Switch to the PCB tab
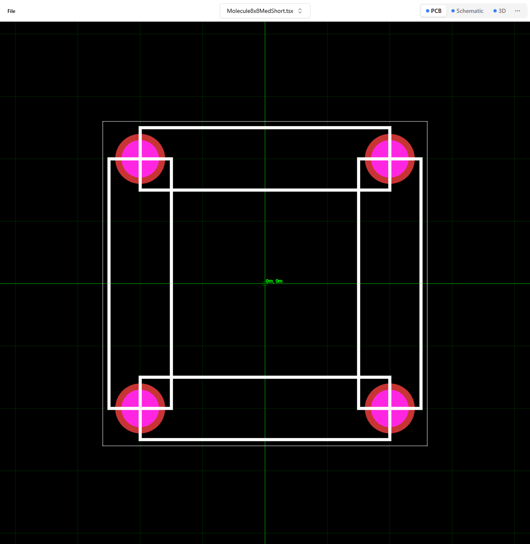This screenshot has width=530, height=544. coord(433,11)
